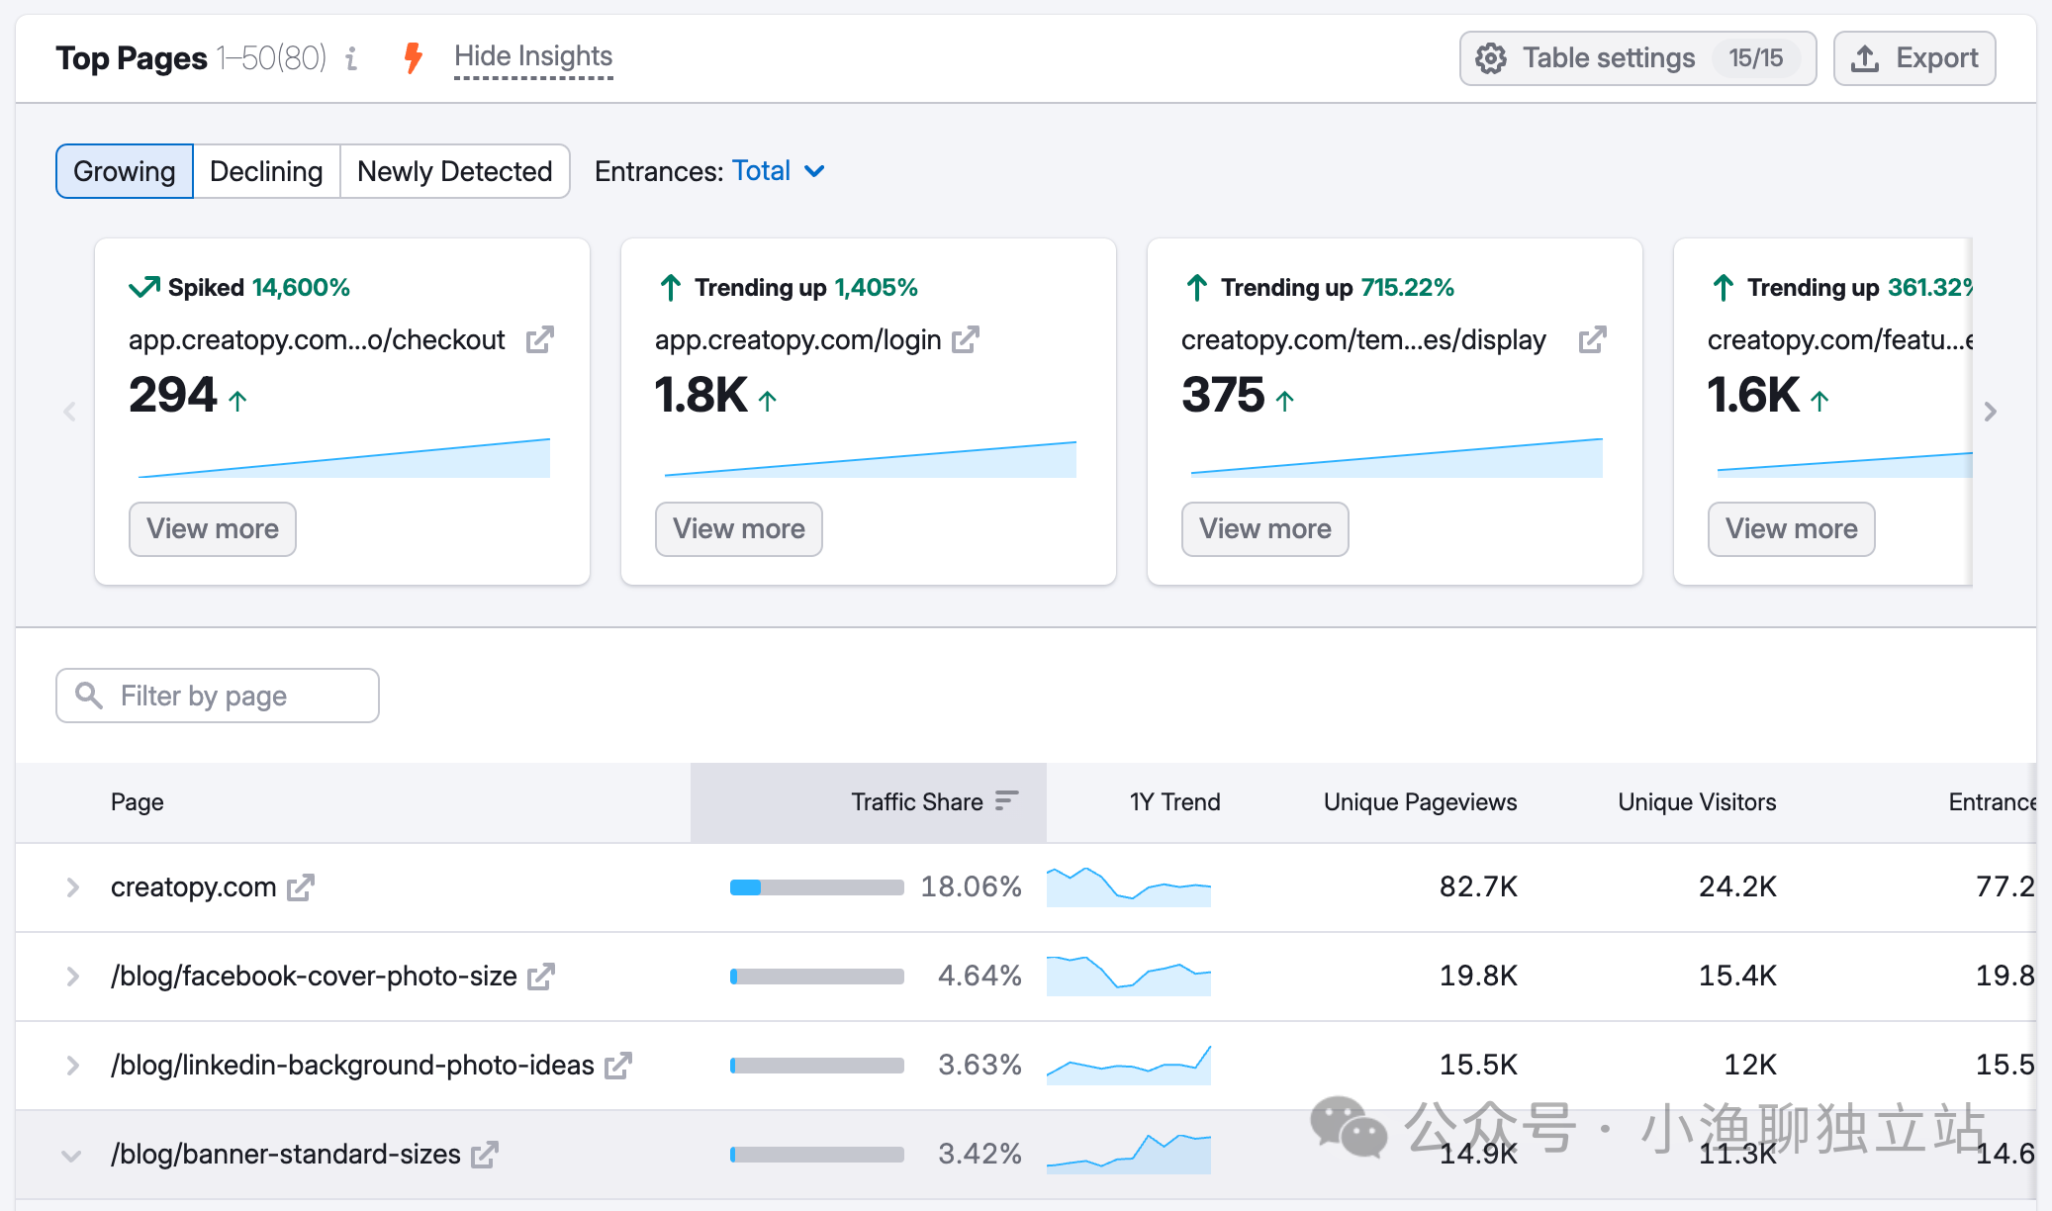Click the linkedin-background-photo-ideas trend sparkline
Screen dimensions: 2052x1211
(1129, 1065)
